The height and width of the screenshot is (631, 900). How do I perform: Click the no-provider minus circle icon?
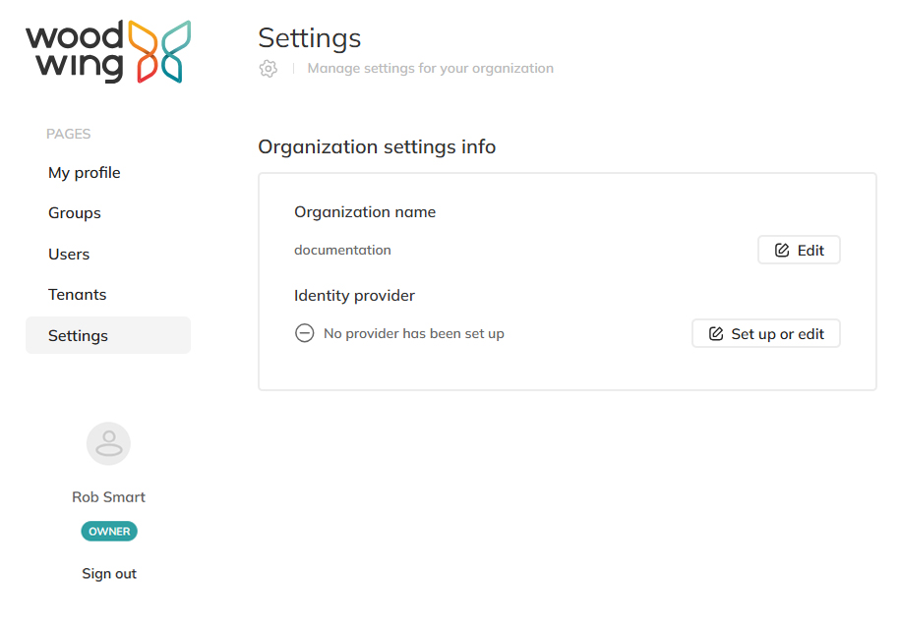304,333
